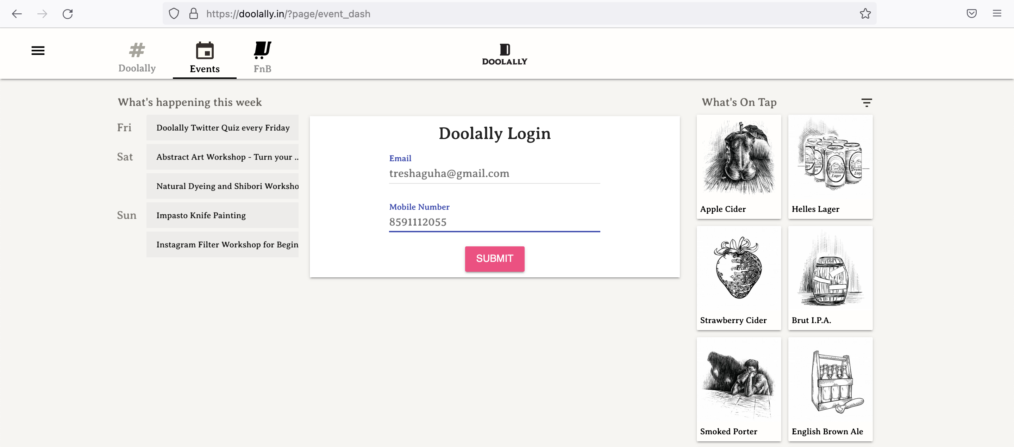Click the Doolally logo
The height and width of the screenshot is (447, 1014).
[505, 54]
